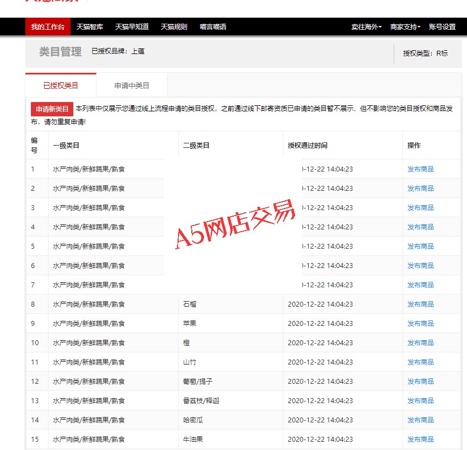Switch to the 申请中类目 tab
This screenshot has height=450, width=467.
click(x=132, y=85)
